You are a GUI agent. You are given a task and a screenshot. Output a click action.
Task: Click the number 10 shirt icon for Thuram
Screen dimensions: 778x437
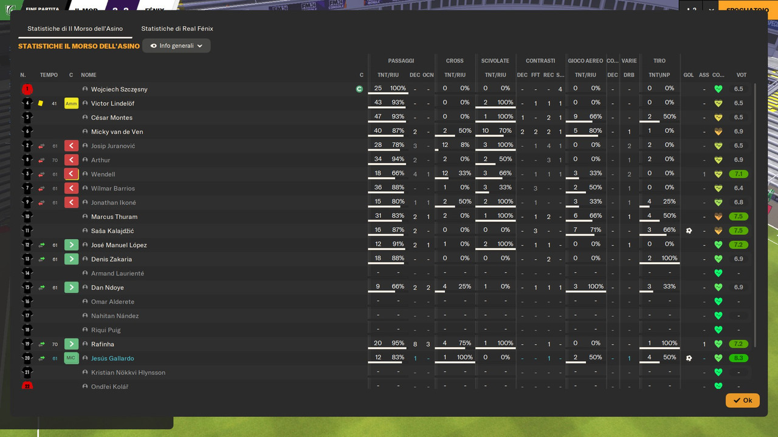[x=27, y=217]
